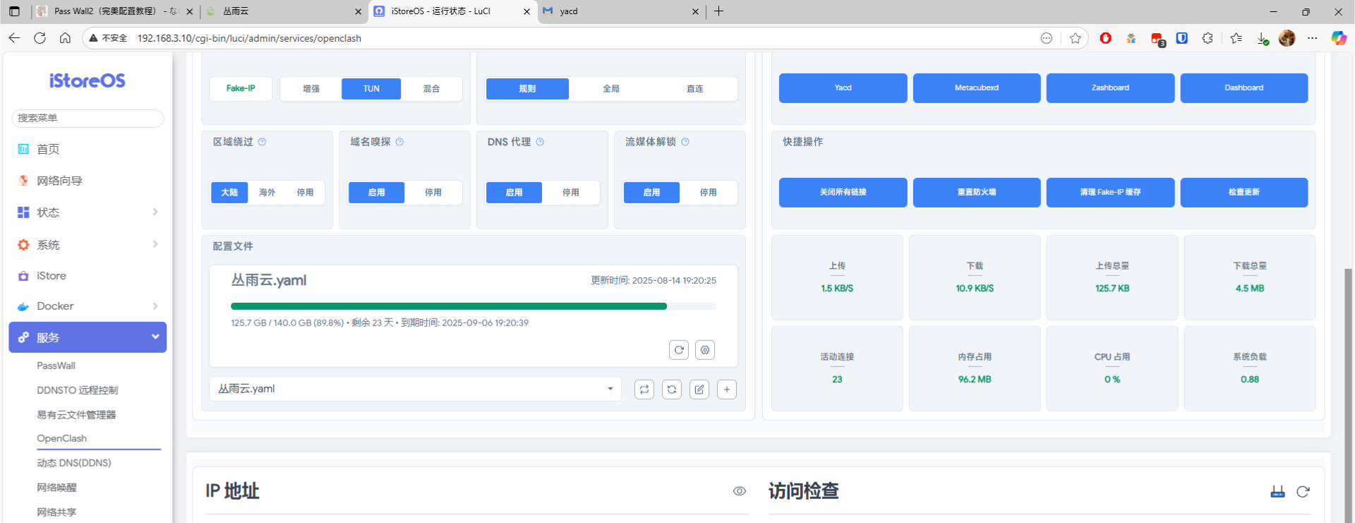Open 动态 DNS(DDNS) menu item

point(74,463)
